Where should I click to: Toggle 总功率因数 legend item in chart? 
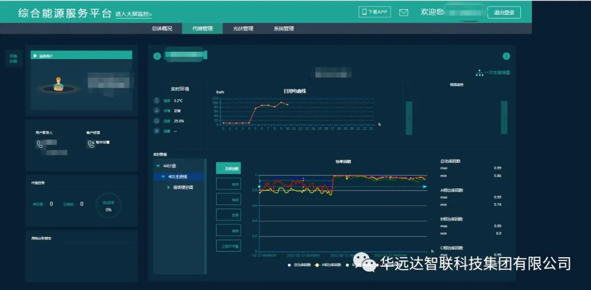pos(299,265)
